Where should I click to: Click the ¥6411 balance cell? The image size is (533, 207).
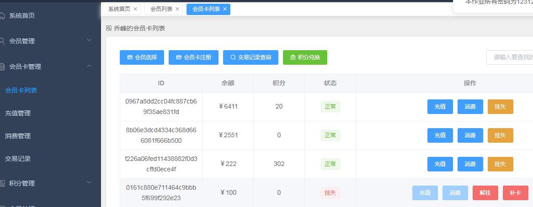click(228, 107)
